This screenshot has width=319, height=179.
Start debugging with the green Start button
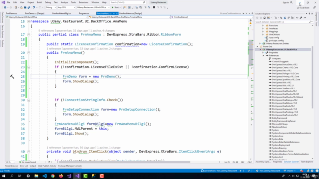[115, 8]
